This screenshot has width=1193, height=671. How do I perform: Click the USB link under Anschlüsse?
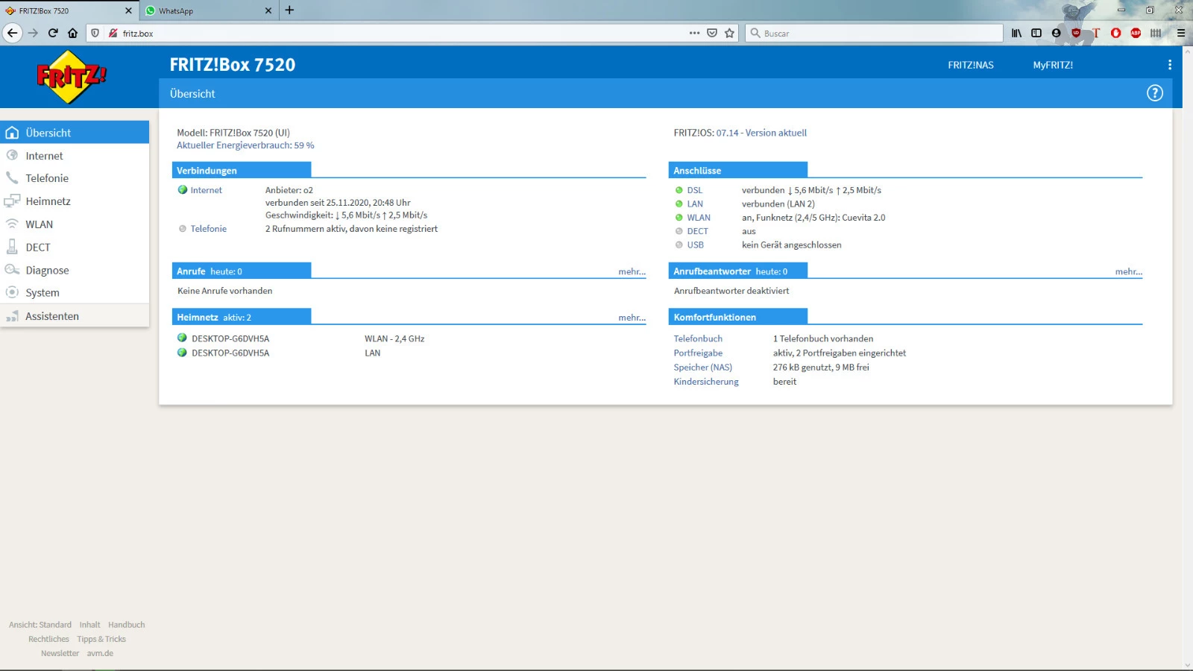[696, 245]
